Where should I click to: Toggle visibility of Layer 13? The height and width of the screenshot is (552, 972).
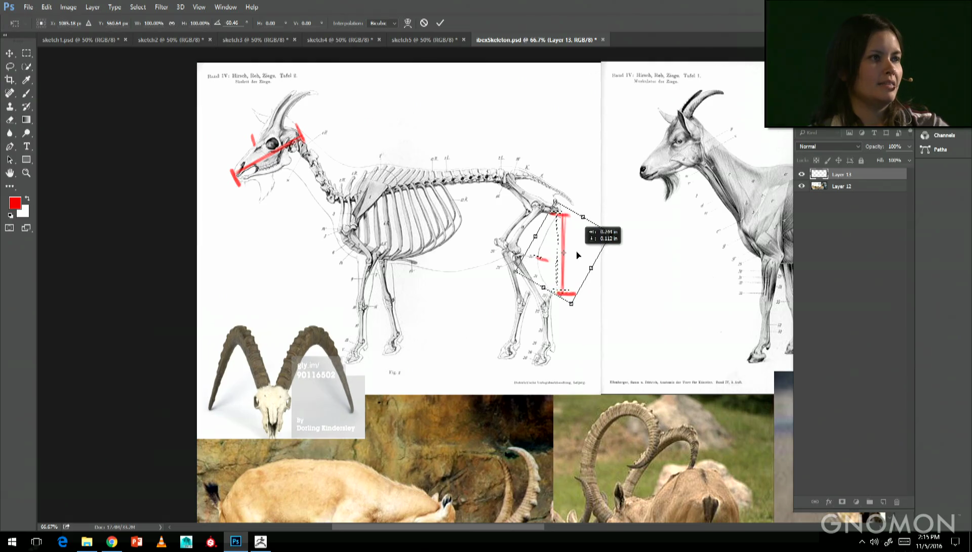[801, 174]
